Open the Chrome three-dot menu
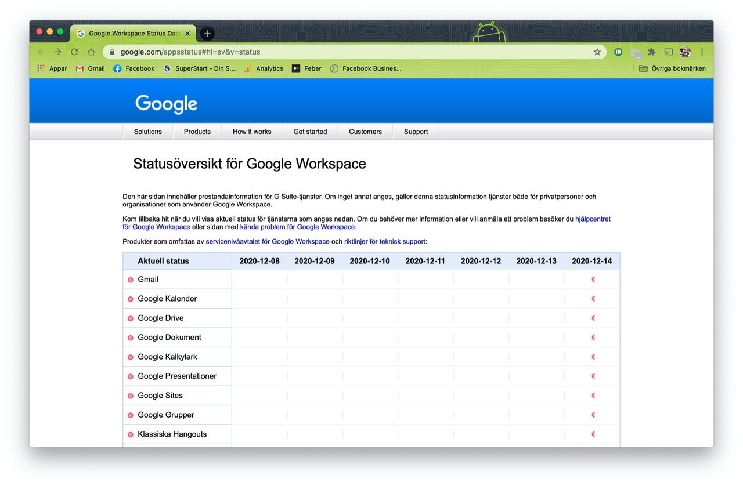 click(702, 52)
